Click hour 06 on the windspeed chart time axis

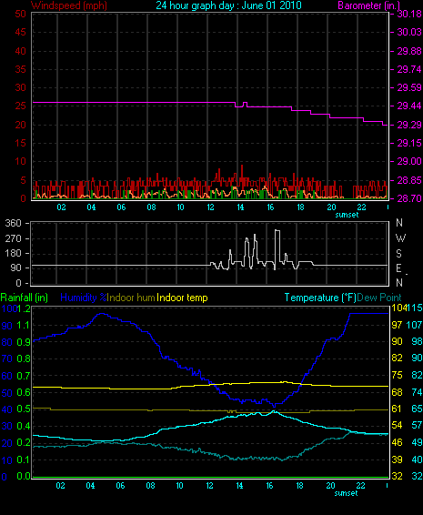[121, 207]
